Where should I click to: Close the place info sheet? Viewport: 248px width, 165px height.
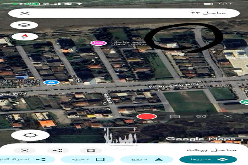(x=25, y=150)
